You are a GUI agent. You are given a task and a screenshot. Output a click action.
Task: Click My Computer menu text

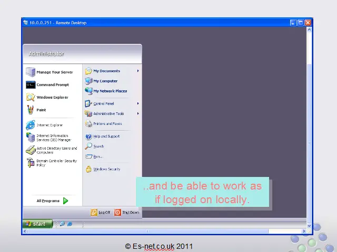point(105,81)
